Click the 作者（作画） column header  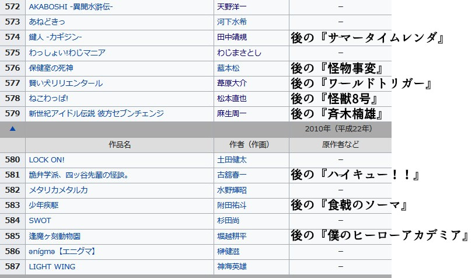pyautogui.click(x=252, y=144)
